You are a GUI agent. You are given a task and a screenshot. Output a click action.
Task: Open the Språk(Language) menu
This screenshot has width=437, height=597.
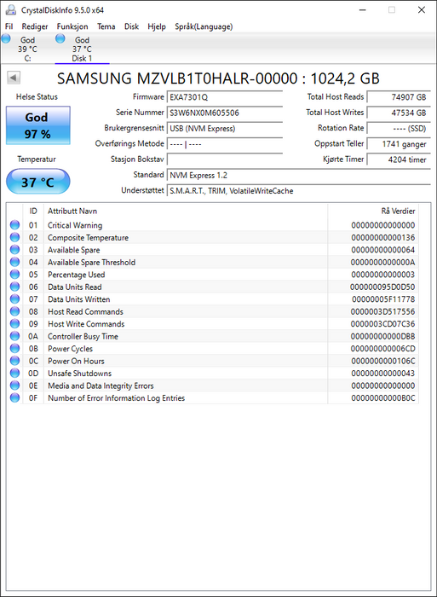click(x=204, y=26)
